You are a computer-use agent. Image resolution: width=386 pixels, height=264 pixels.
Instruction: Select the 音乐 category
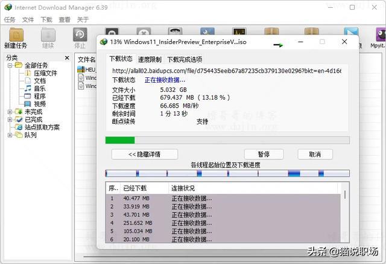[40, 88]
